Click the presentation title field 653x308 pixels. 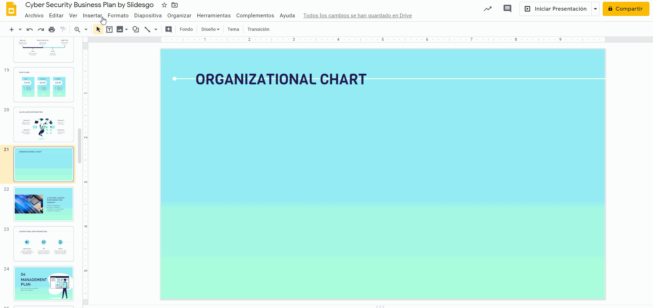tap(89, 5)
